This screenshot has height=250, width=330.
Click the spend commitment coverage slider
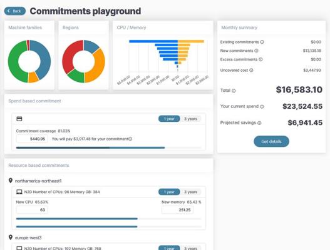[x=108, y=147]
